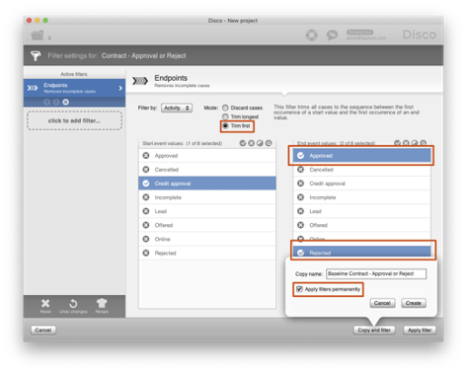Image resolution: width=467 pixels, height=373 pixels.
Task: Toggle Cancelled in start event values
Action: pos(207,170)
